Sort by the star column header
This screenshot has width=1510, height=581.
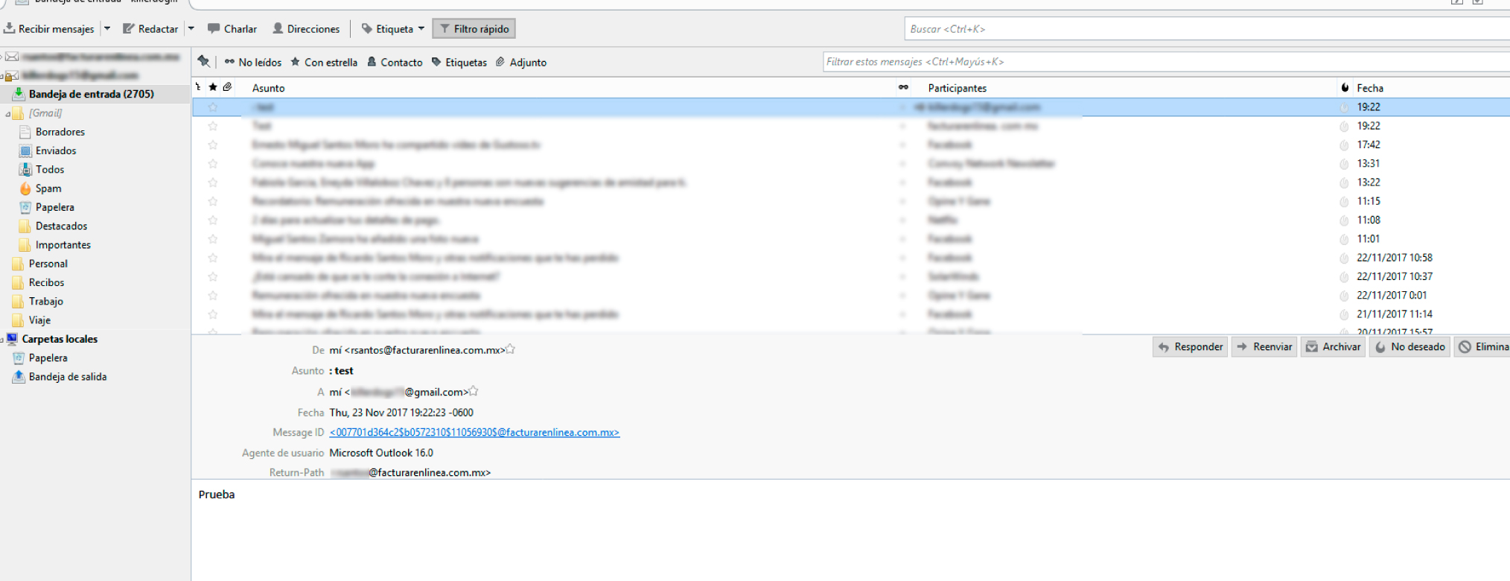213,87
